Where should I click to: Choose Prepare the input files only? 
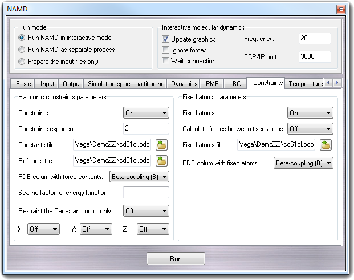22,62
